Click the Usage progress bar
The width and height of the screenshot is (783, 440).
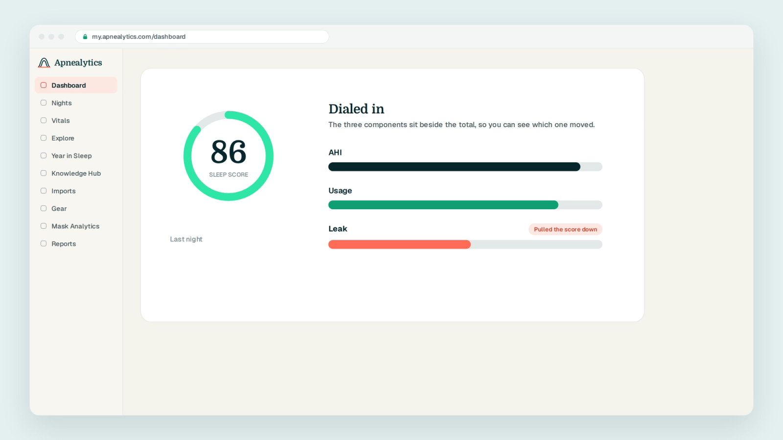coord(465,205)
